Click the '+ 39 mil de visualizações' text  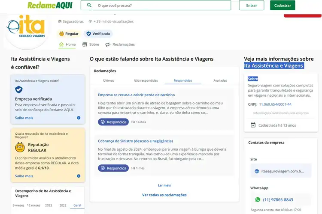tap(114, 21)
